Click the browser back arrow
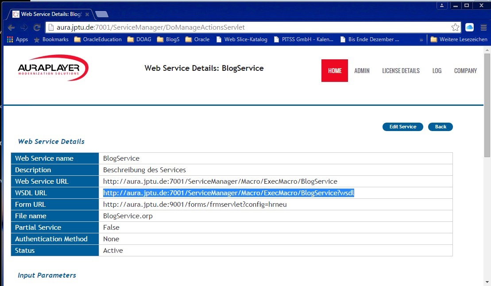The width and height of the screenshot is (491, 286). 12,27
